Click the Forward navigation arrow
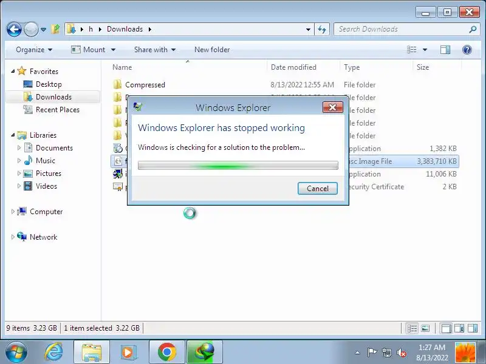 [x=31, y=29]
